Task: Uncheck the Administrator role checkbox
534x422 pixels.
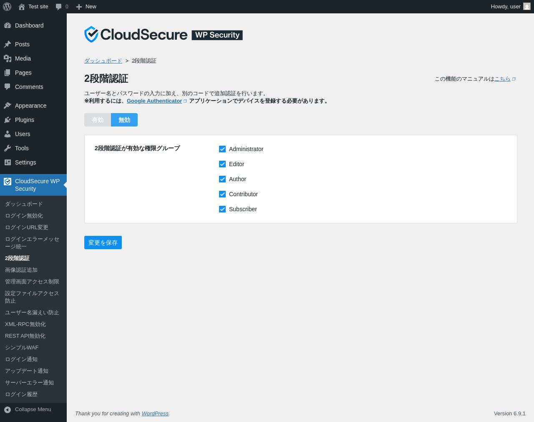Action: pos(222,149)
